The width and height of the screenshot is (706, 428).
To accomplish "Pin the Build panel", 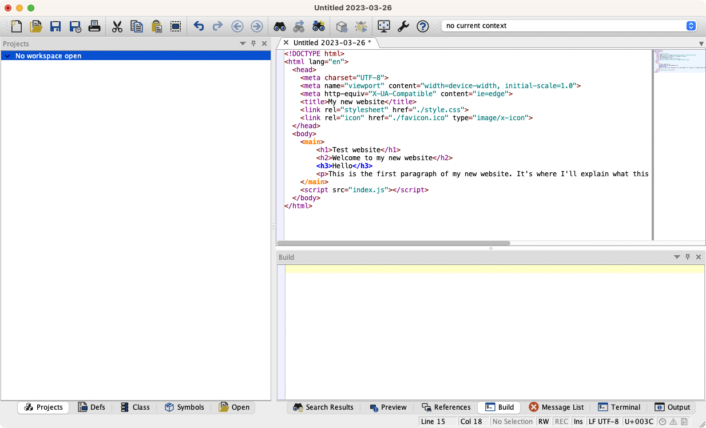I will click(688, 257).
